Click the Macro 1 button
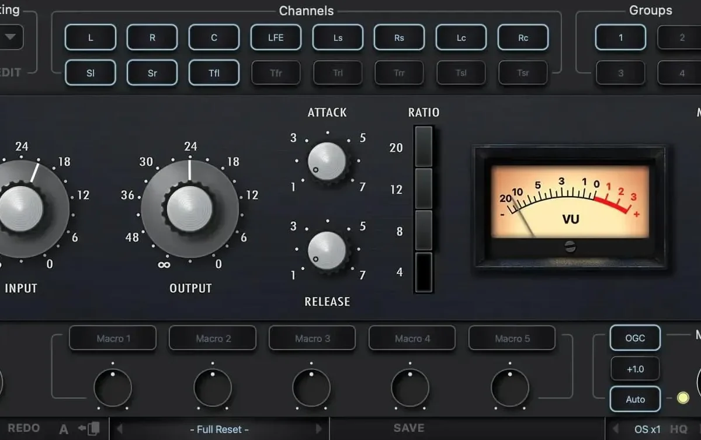Viewport: 701px width, 440px height. [113, 338]
